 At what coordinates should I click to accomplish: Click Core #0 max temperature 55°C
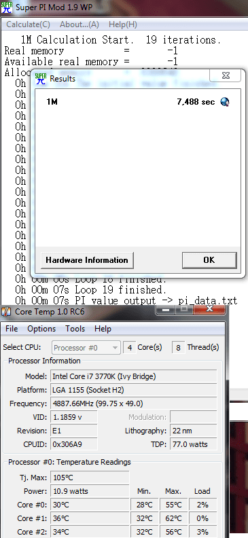click(x=173, y=504)
